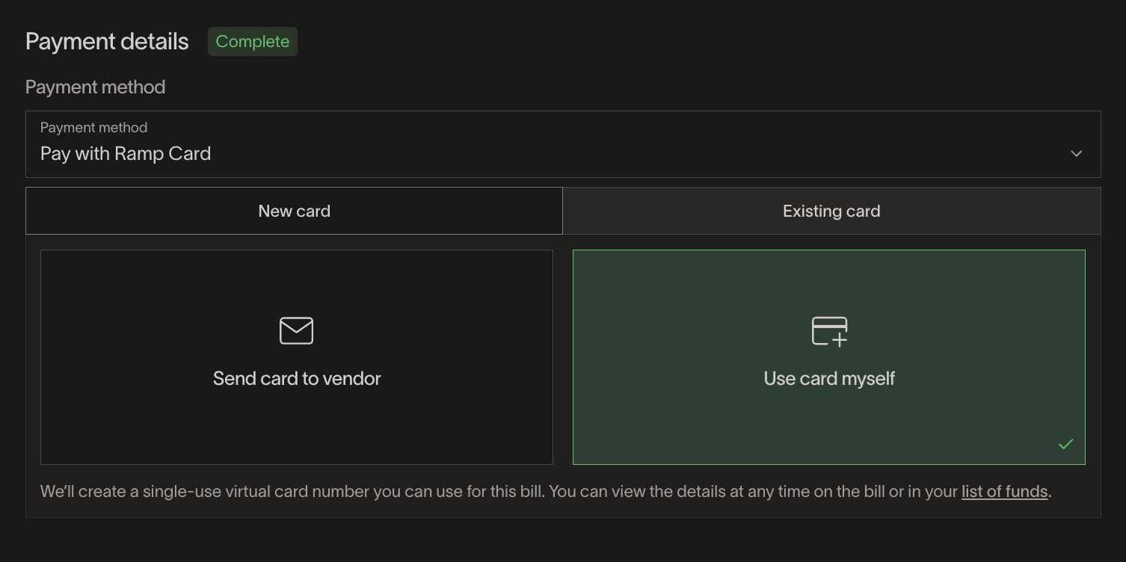1126x562 pixels.
Task: Click the mail icon inside the vendor card option
Action: coord(296,330)
